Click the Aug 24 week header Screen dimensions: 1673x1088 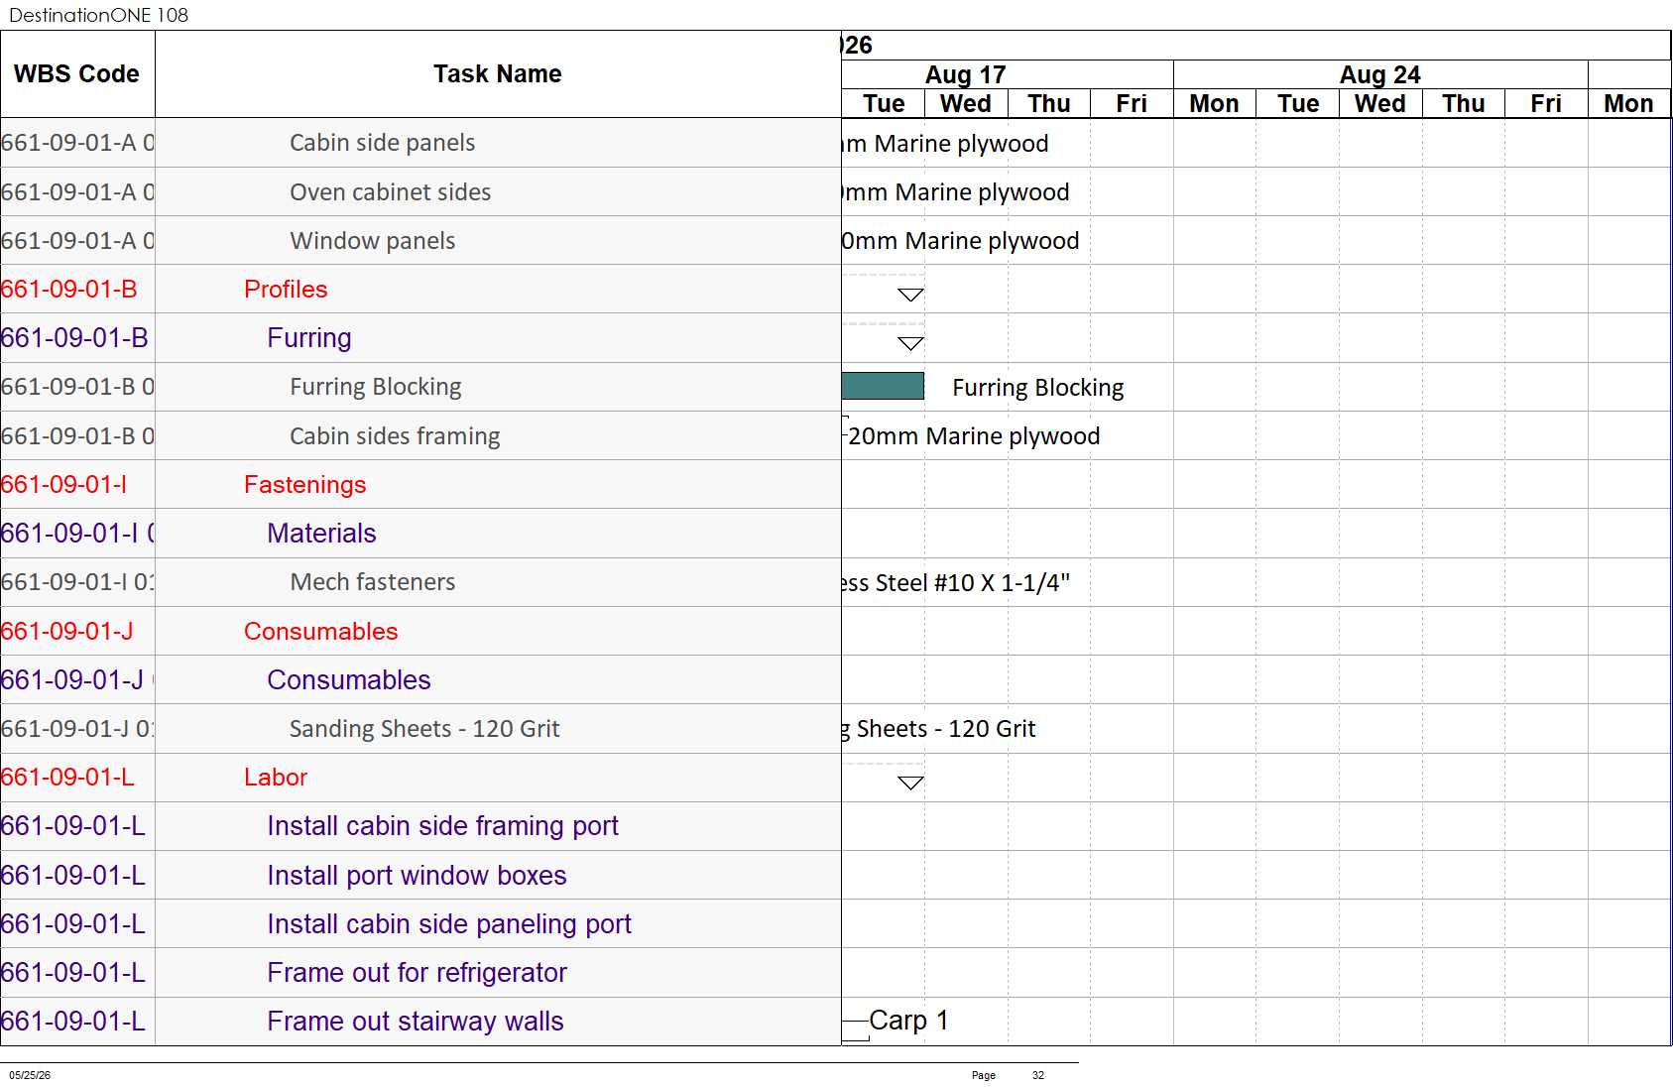tap(1380, 74)
